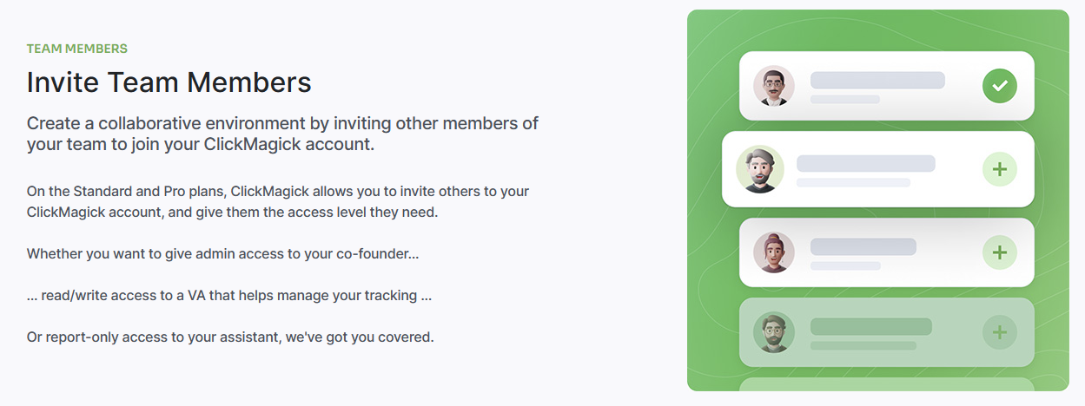Click the green checkmark icon on the first member card
Viewport: 1085px width, 406px height.
click(x=999, y=85)
